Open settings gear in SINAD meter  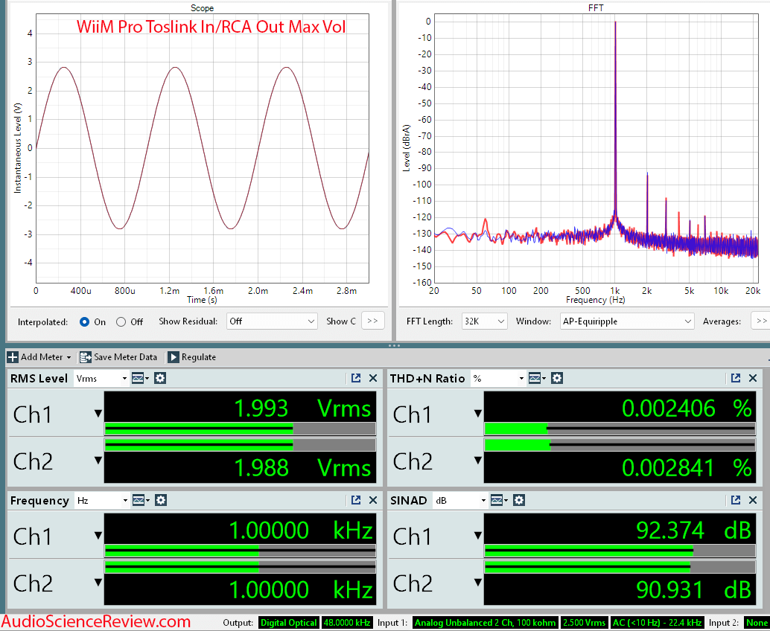click(x=519, y=501)
